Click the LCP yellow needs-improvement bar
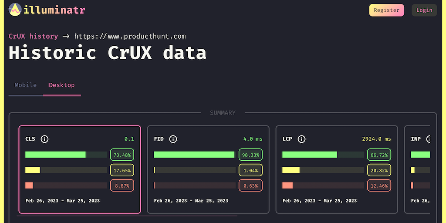This screenshot has width=446, height=223. coord(291,170)
